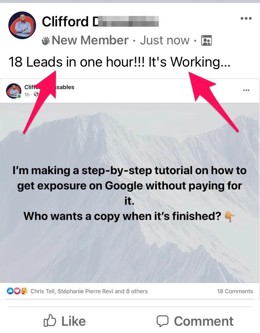Click the care hug reaction emoji
Image resolution: width=260 pixels, height=333 pixels.
pos(24,291)
